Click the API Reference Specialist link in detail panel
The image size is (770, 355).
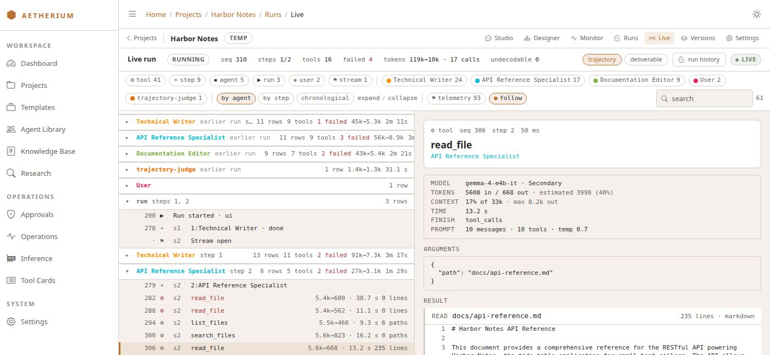475,157
